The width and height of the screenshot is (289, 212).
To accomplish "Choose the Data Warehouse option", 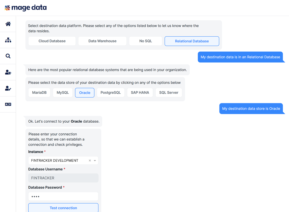I will [x=102, y=41].
